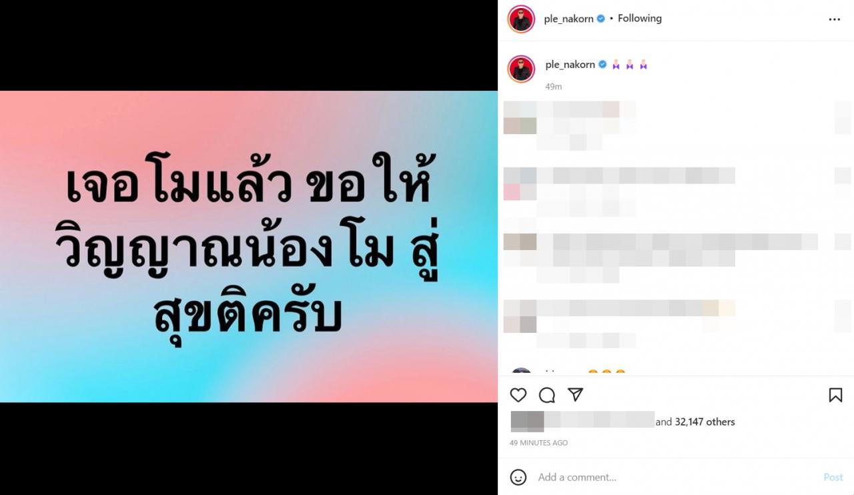
Task: Share the post via paper plane icon
Action: pyautogui.click(x=576, y=395)
